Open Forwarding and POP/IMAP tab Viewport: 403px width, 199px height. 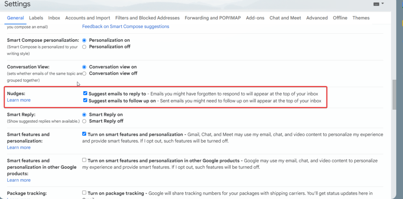pyautogui.click(x=213, y=18)
